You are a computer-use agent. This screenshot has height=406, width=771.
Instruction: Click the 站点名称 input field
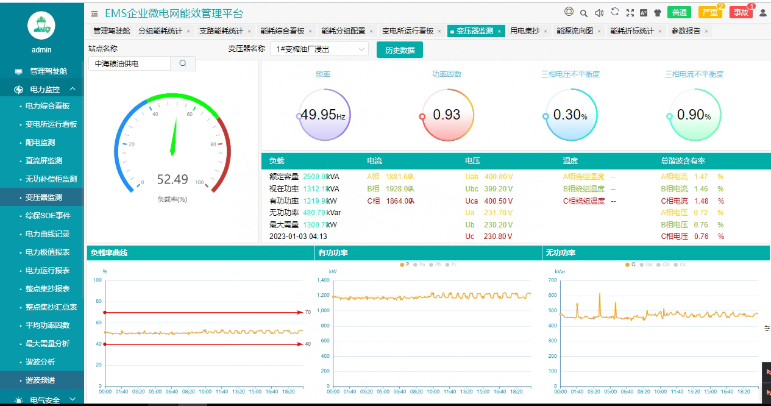130,63
